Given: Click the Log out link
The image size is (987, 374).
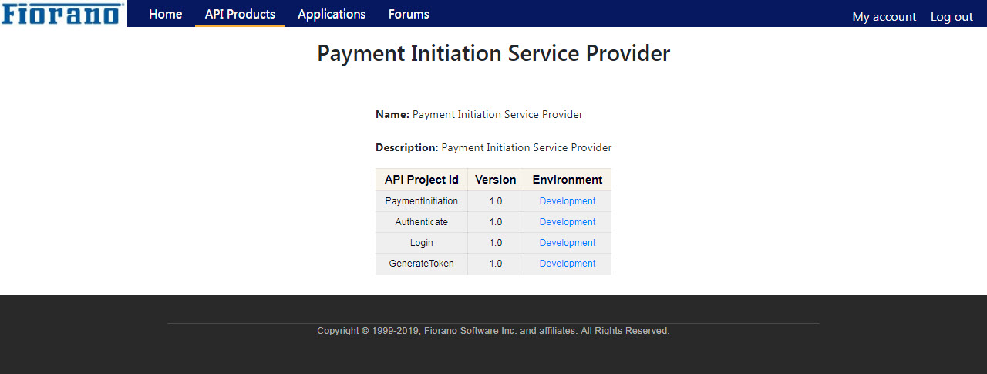Looking at the screenshot, I should point(952,17).
